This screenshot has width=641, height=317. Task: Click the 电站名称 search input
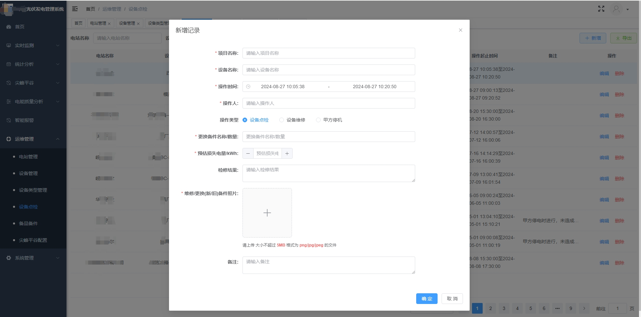tap(127, 38)
